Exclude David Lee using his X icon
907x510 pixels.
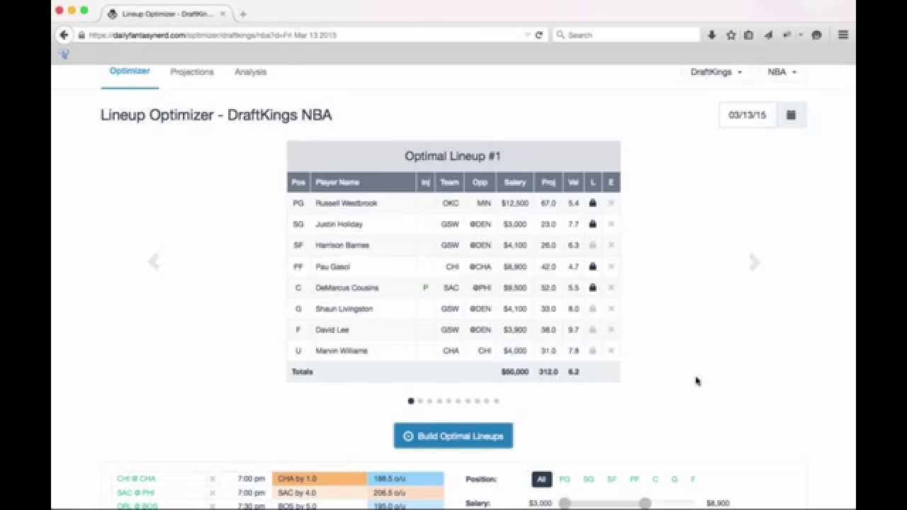point(611,329)
